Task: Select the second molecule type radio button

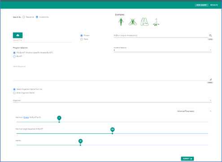Action: point(82,39)
